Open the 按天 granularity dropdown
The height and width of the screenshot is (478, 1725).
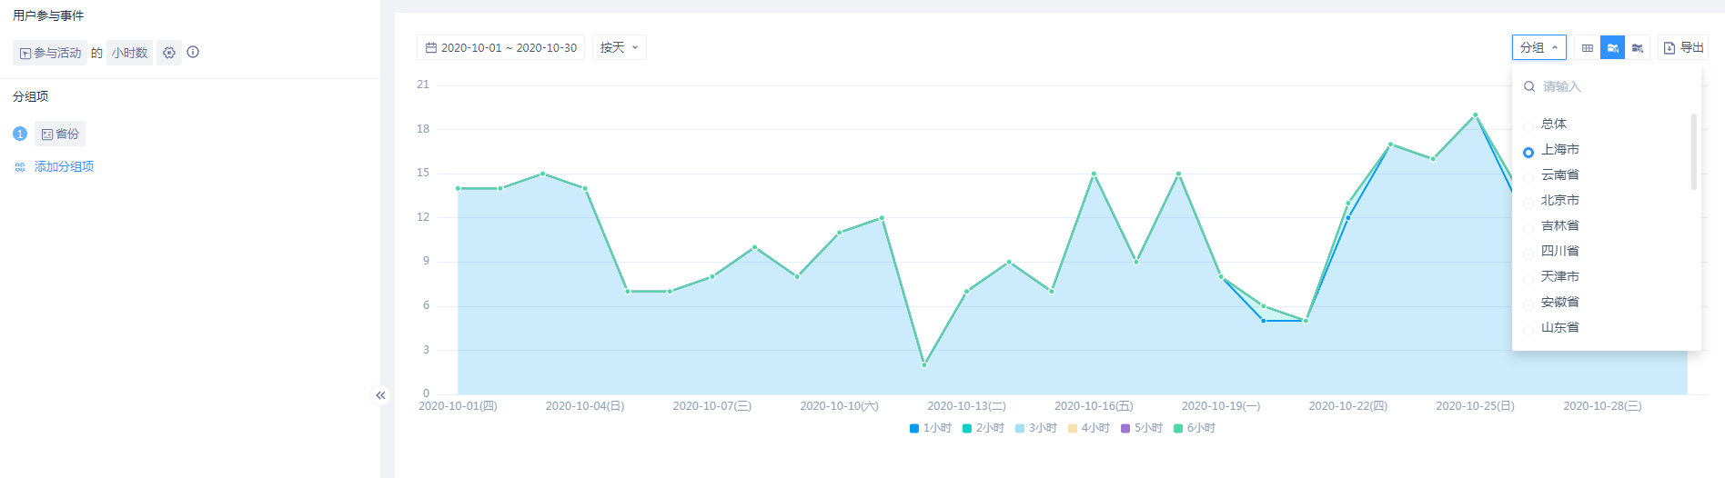tap(619, 47)
